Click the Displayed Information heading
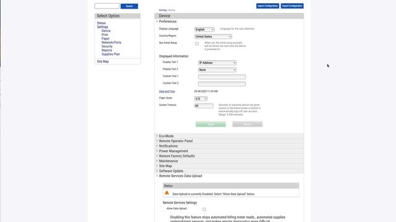 click(174, 56)
